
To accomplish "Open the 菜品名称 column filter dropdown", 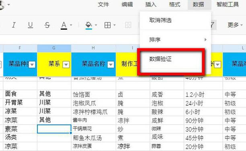I will click(111, 64).
